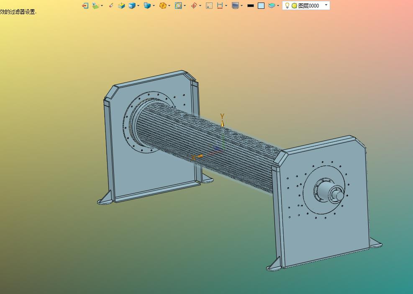Click the light blue face color swatch
Screen dimensions: 413x294
261,5
